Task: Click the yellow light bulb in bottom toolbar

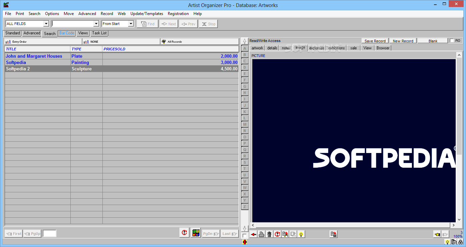Action: click(301, 234)
